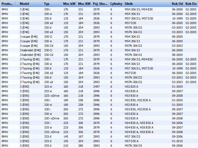Select the 330 i xDrive cell
This screenshot has width=198, height=148.
(x=52, y=118)
